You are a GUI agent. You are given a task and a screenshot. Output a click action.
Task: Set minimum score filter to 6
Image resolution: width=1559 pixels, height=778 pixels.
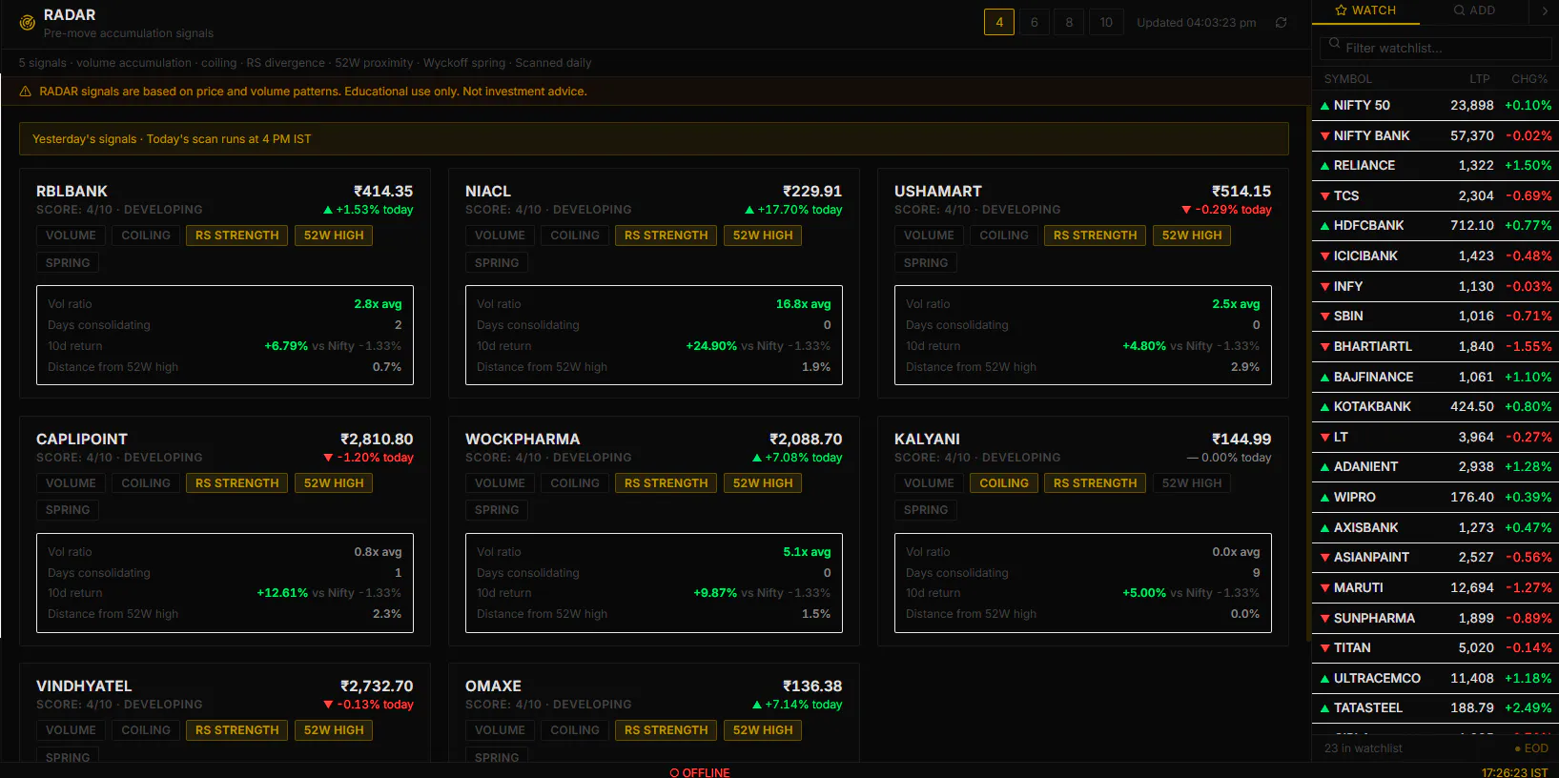pyautogui.click(x=1035, y=22)
